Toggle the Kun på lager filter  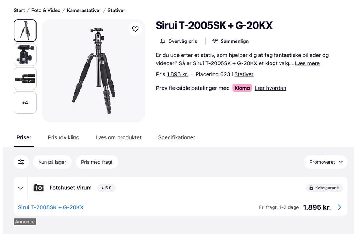pos(52,162)
